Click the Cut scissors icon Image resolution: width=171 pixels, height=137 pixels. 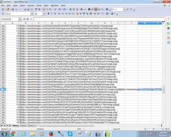[x=44, y=9]
